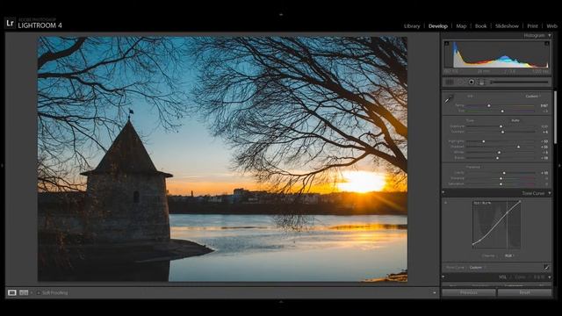Image resolution: width=562 pixels, height=316 pixels.
Task: Click the right panel scrollbar
Action: (x=556, y=117)
